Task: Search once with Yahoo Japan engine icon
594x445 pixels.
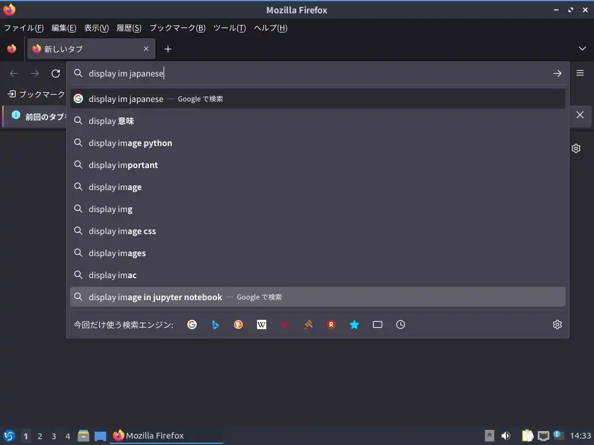Action: tap(285, 324)
